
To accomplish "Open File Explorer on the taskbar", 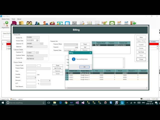I will pyautogui.click(x=55, y=103).
